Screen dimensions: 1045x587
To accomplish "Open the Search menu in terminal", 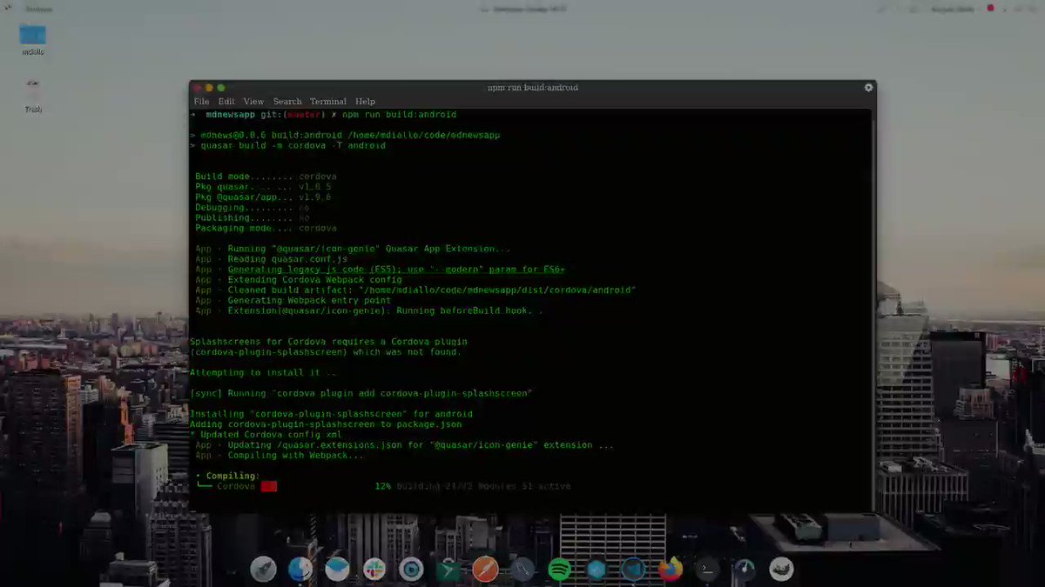I will pos(287,102).
